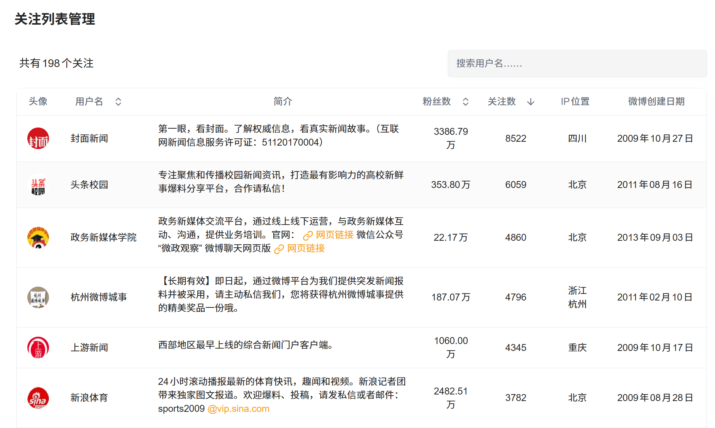Open the first 网页链接 after 官网
Screen dimensions: 715x428
[x=328, y=235]
